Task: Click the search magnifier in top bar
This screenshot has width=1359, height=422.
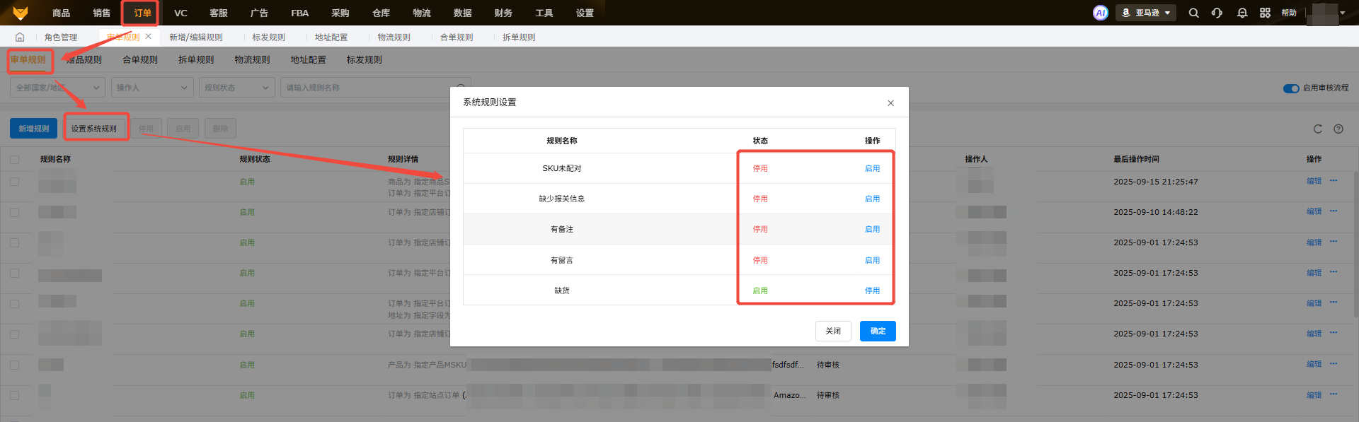Action: coord(1193,13)
